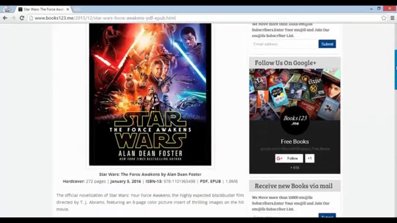Click the official novelization description paragraph

click(x=150, y=202)
